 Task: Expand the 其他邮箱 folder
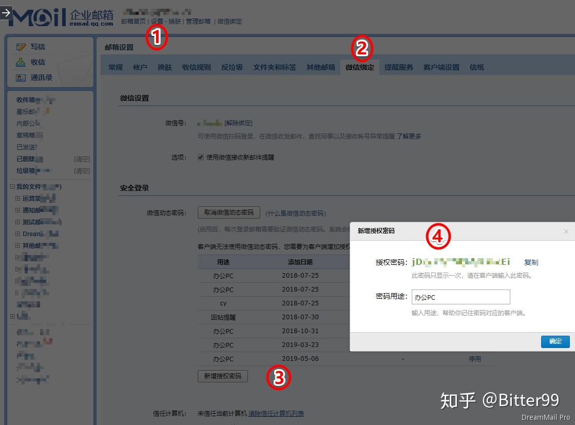coord(18,245)
